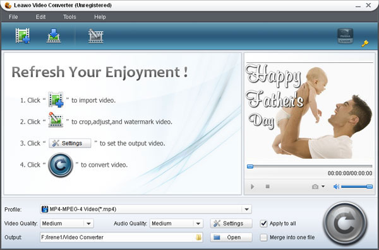Click import video icon in step 1
The image size is (379, 250).
tap(56, 99)
